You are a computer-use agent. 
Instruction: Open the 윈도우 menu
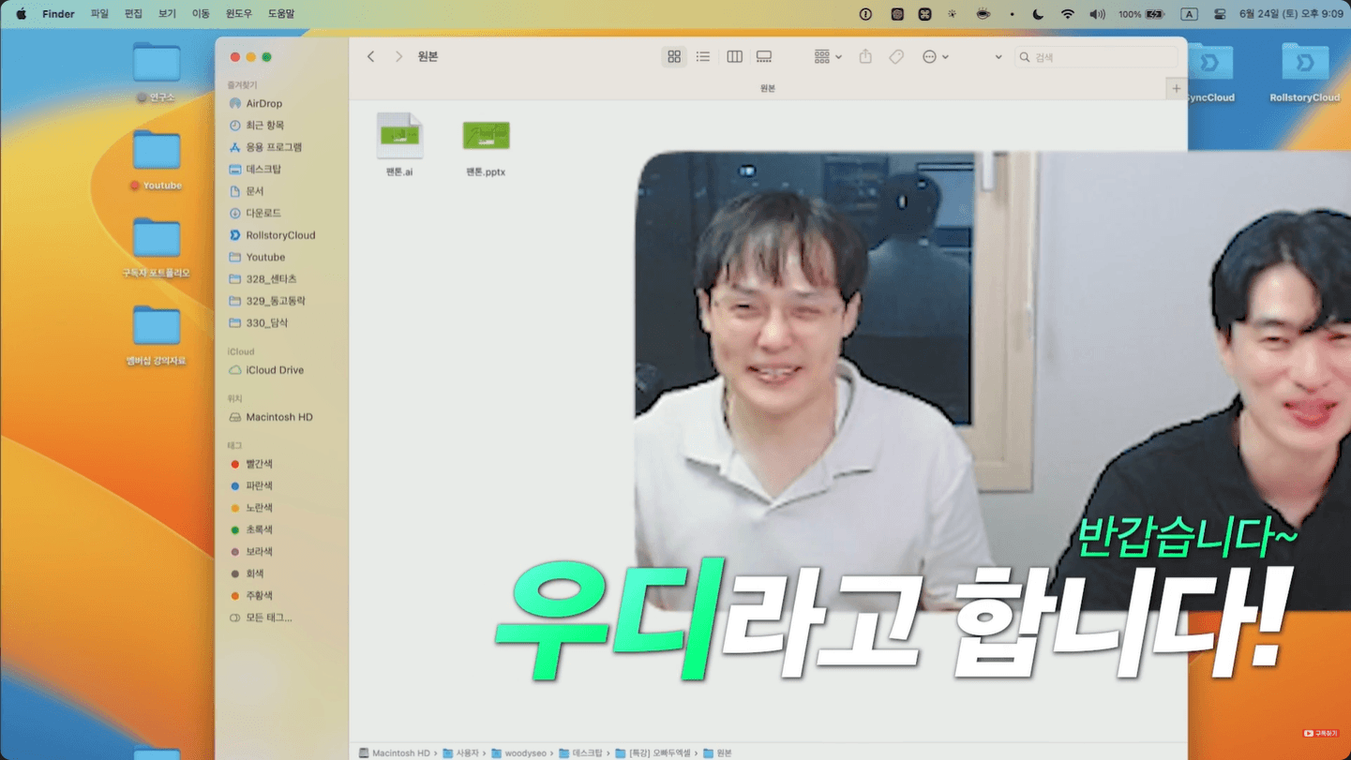[239, 14]
